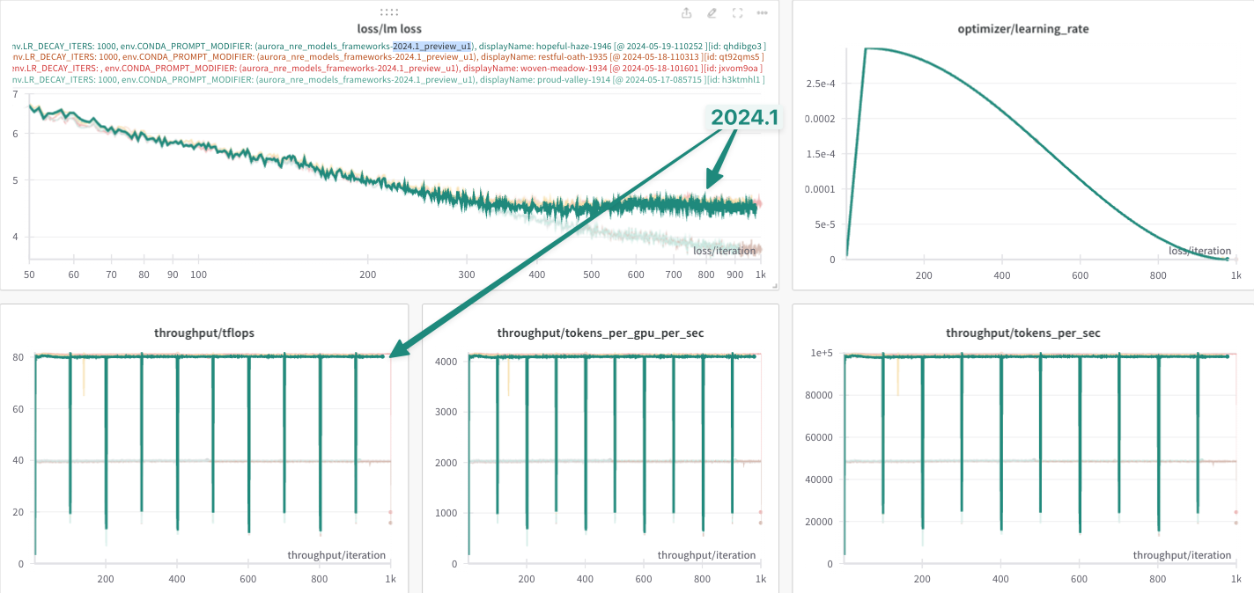
Task: Click the highlighted 2024.1_preview_u1 text in legend
Action: tap(432, 46)
